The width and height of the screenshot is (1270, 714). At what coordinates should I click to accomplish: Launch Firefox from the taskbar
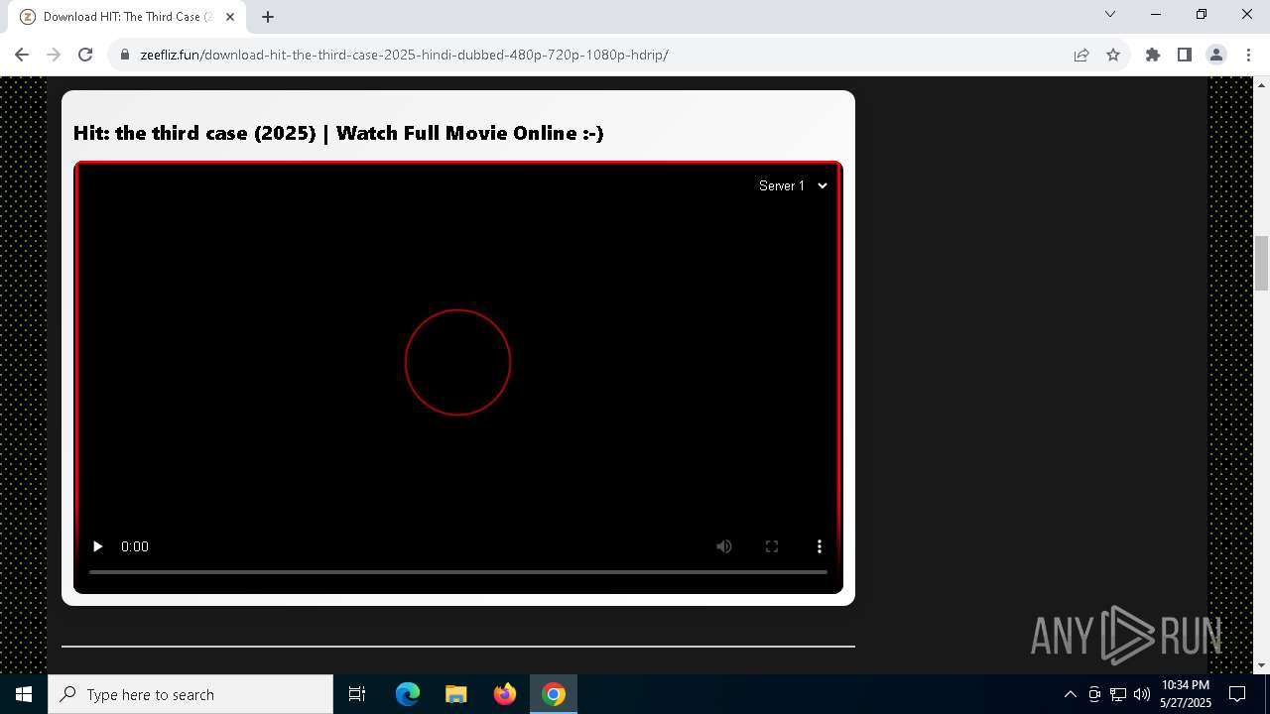point(505,694)
